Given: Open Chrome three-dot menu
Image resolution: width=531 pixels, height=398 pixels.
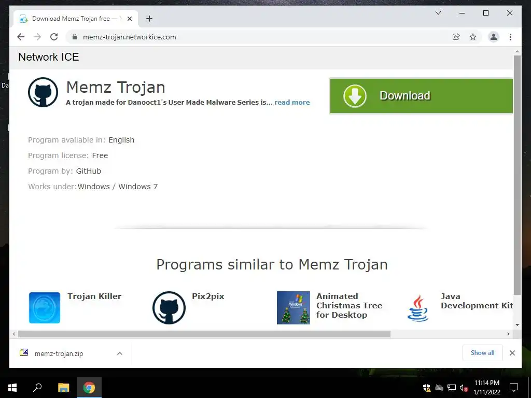Looking at the screenshot, I should click(510, 37).
